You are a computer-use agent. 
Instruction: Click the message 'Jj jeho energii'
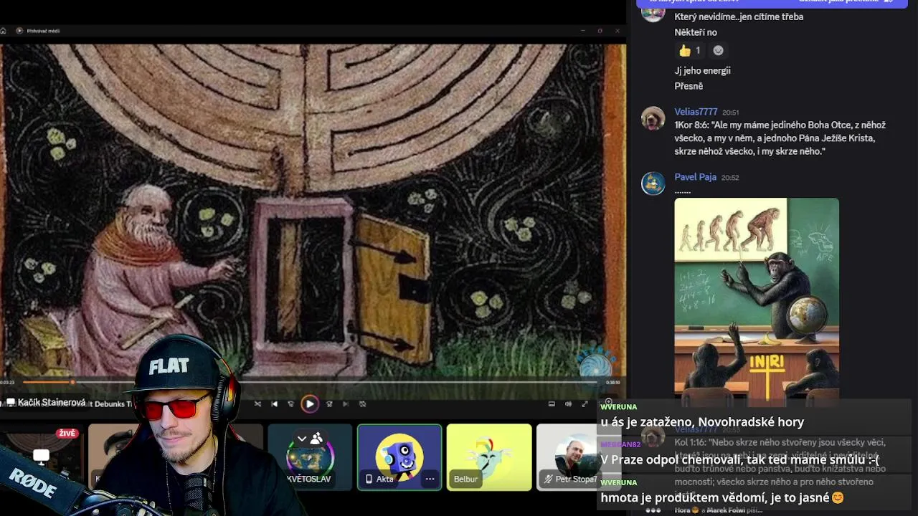coord(702,71)
